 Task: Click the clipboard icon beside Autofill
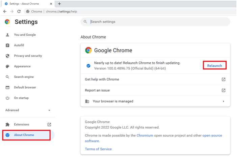(7, 45)
